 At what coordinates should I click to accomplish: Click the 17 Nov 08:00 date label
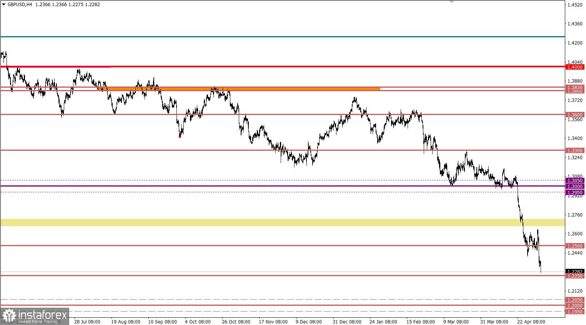pyautogui.click(x=273, y=322)
